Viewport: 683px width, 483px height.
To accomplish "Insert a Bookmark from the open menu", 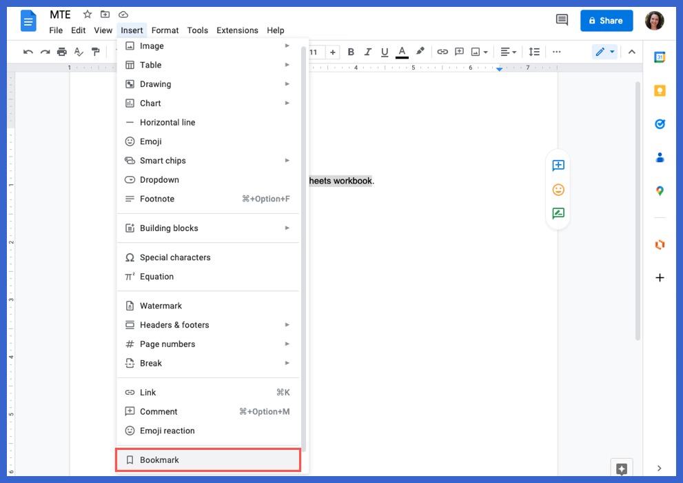I will coord(160,460).
